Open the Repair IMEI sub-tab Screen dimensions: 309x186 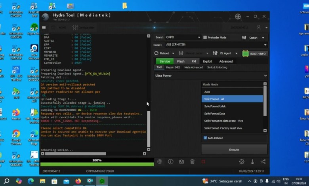(173, 67)
